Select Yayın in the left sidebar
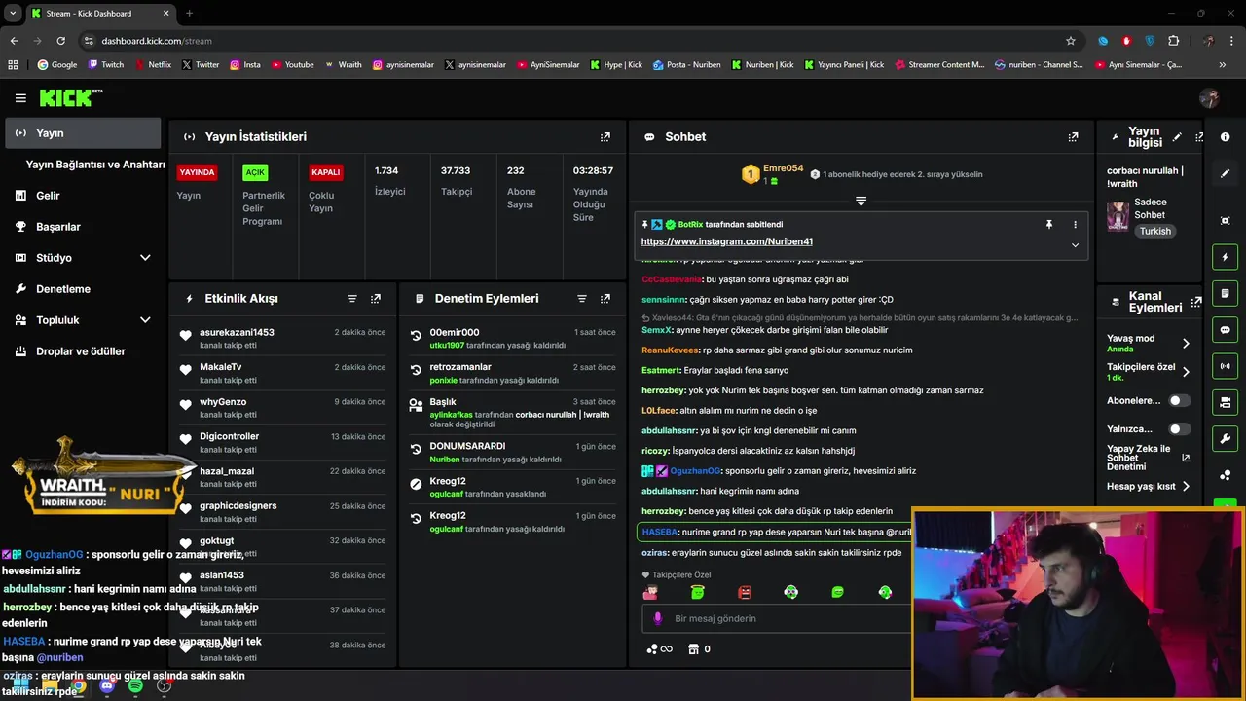1246x701 pixels. pos(83,133)
